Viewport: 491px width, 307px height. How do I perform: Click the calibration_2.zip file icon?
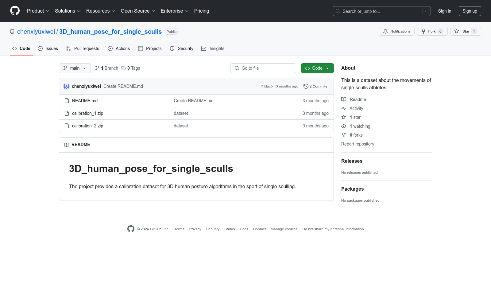click(x=67, y=126)
